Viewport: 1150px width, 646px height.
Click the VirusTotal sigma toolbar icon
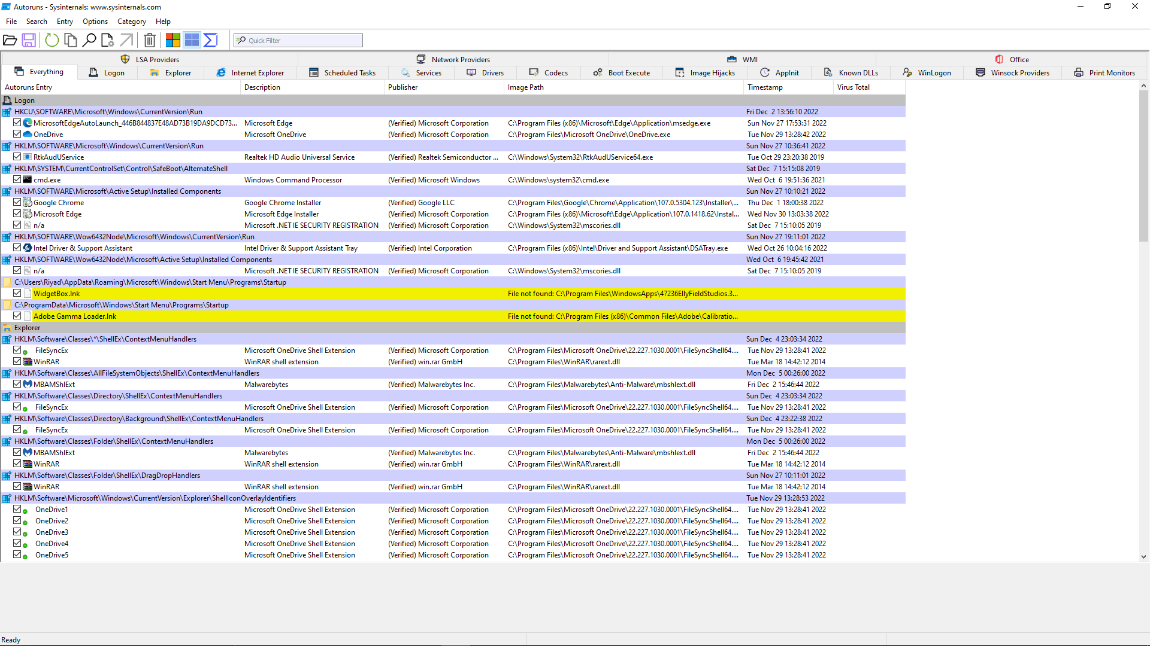click(210, 41)
